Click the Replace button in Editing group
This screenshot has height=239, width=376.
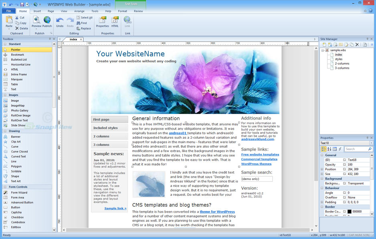pyautogui.click(x=84, y=28)
